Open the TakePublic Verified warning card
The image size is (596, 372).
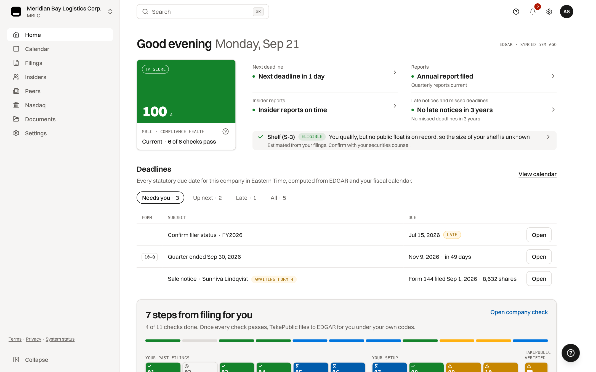pos(536,367)
